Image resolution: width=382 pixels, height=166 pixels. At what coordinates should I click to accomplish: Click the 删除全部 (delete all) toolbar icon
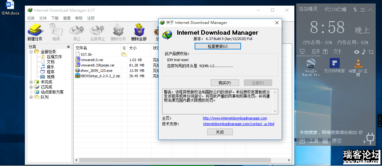(x=139, y=32)
